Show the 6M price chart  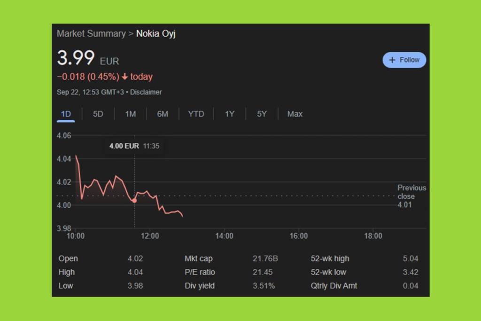[x=163, y=114]
